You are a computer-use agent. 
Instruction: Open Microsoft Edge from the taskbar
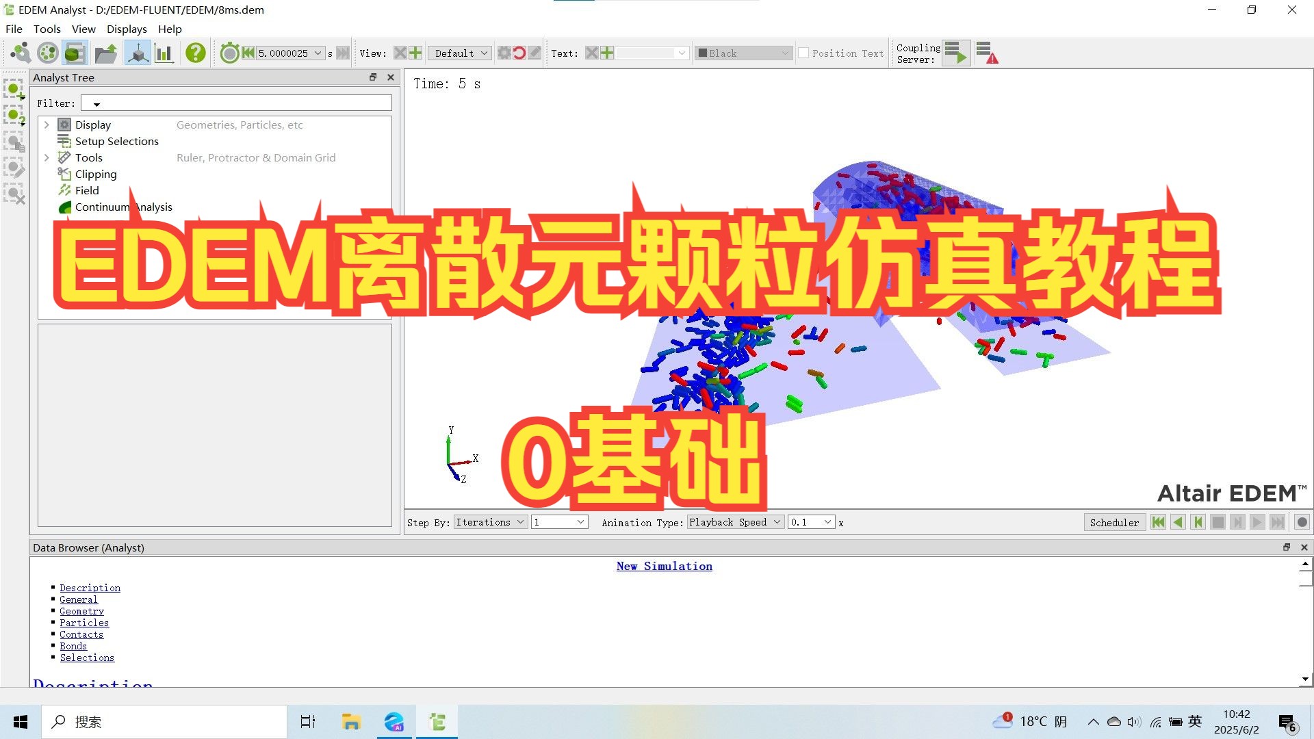point(394,722)
